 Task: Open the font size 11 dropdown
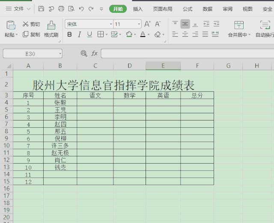pyautogui.click(x=139, y=24)
